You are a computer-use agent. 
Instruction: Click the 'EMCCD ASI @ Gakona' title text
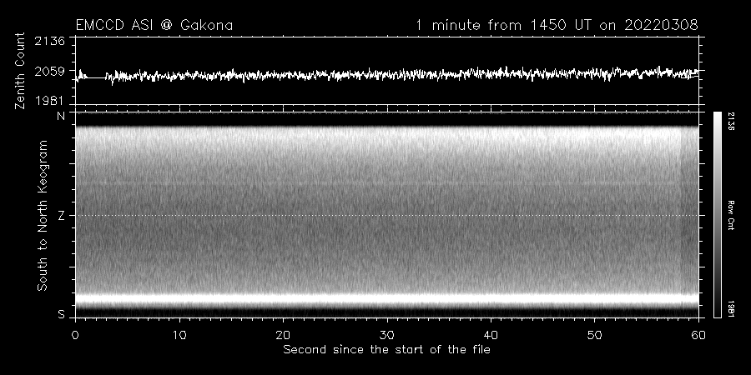tap(154, 25)
